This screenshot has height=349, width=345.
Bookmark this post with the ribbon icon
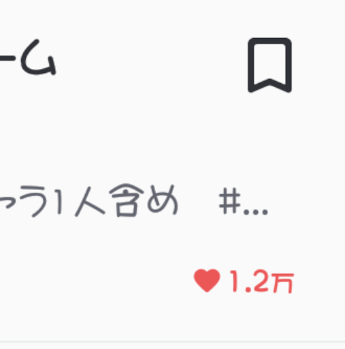click(x=269, y=65)
